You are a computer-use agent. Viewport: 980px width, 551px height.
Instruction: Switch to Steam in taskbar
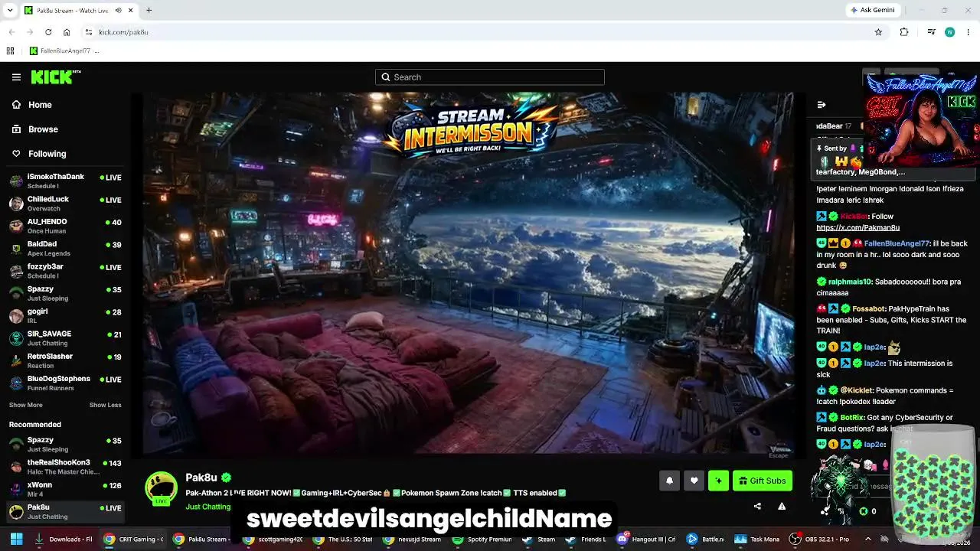pyautogui.click(x=538, y=539)
